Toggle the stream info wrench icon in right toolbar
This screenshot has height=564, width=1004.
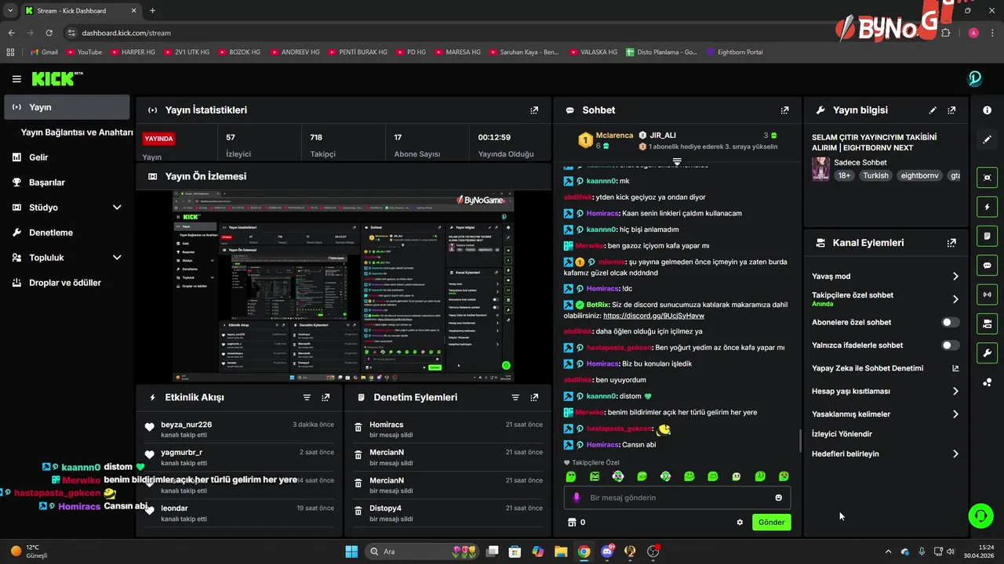[x=988, y=352]
